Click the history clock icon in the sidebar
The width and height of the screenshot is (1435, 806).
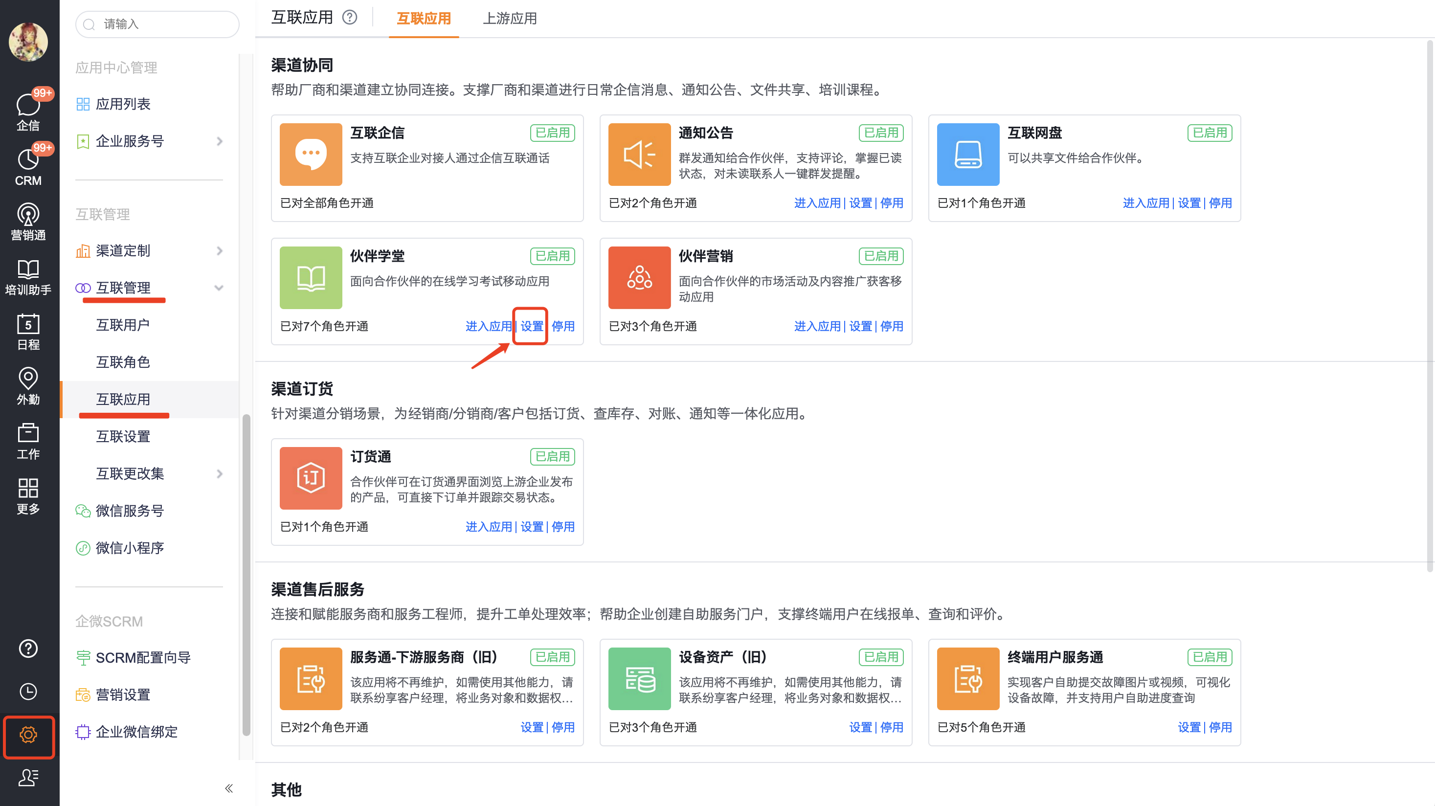[28, 691]
